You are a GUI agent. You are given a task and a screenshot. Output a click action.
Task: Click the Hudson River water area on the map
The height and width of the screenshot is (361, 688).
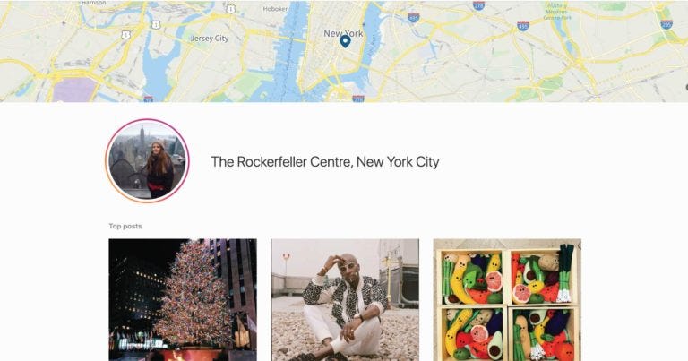click(x=288, y=53)
